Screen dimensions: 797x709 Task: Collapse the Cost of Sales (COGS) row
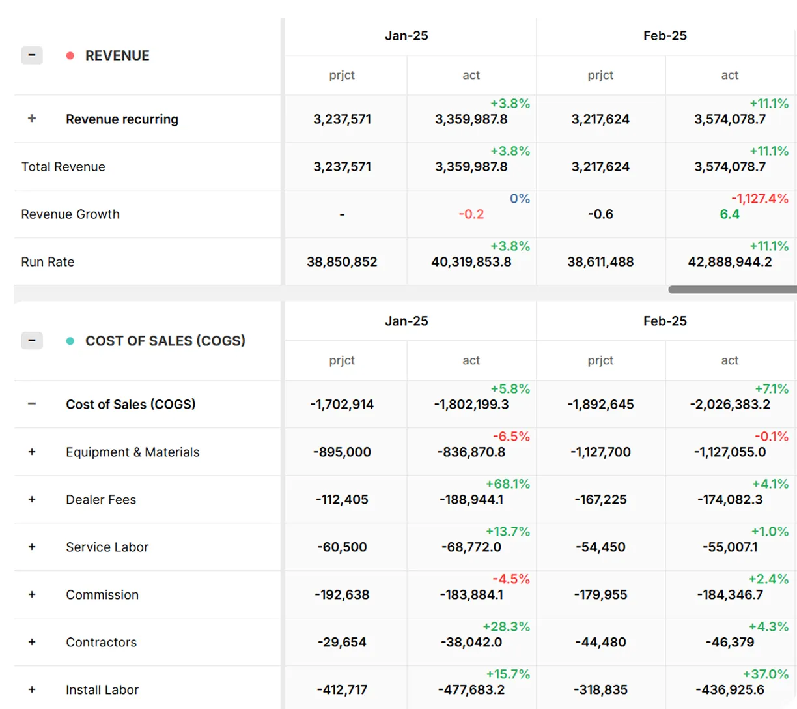[31, 404]
